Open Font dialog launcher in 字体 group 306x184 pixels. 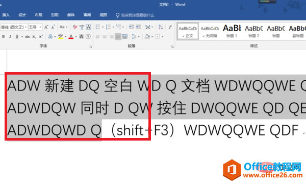point(91,47)
